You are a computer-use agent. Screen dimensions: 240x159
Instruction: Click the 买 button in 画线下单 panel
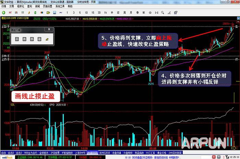click(17, 39)
